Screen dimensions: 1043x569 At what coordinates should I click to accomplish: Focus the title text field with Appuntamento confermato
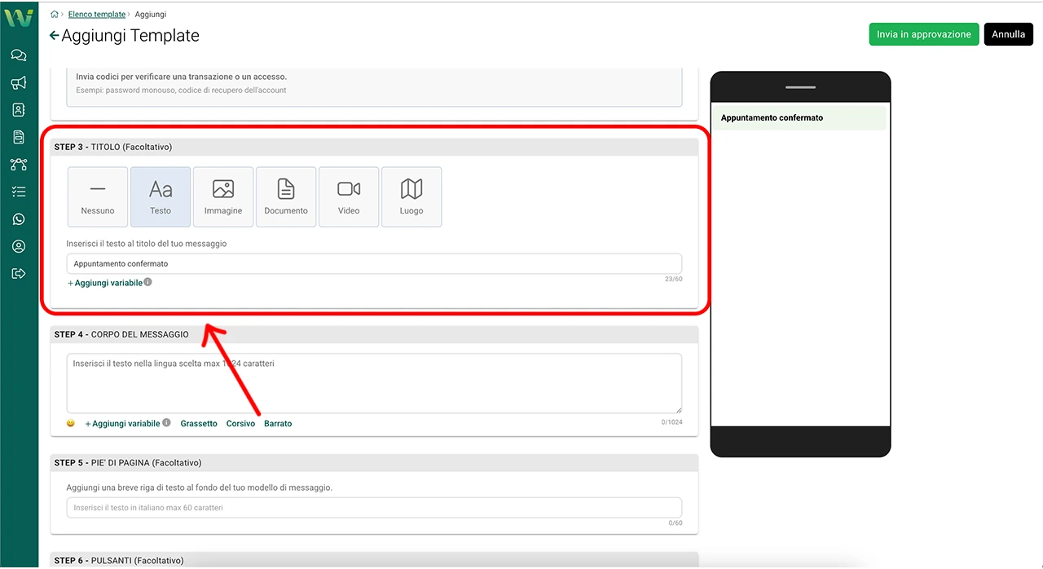pyautogui.click(x=374, y=264)
